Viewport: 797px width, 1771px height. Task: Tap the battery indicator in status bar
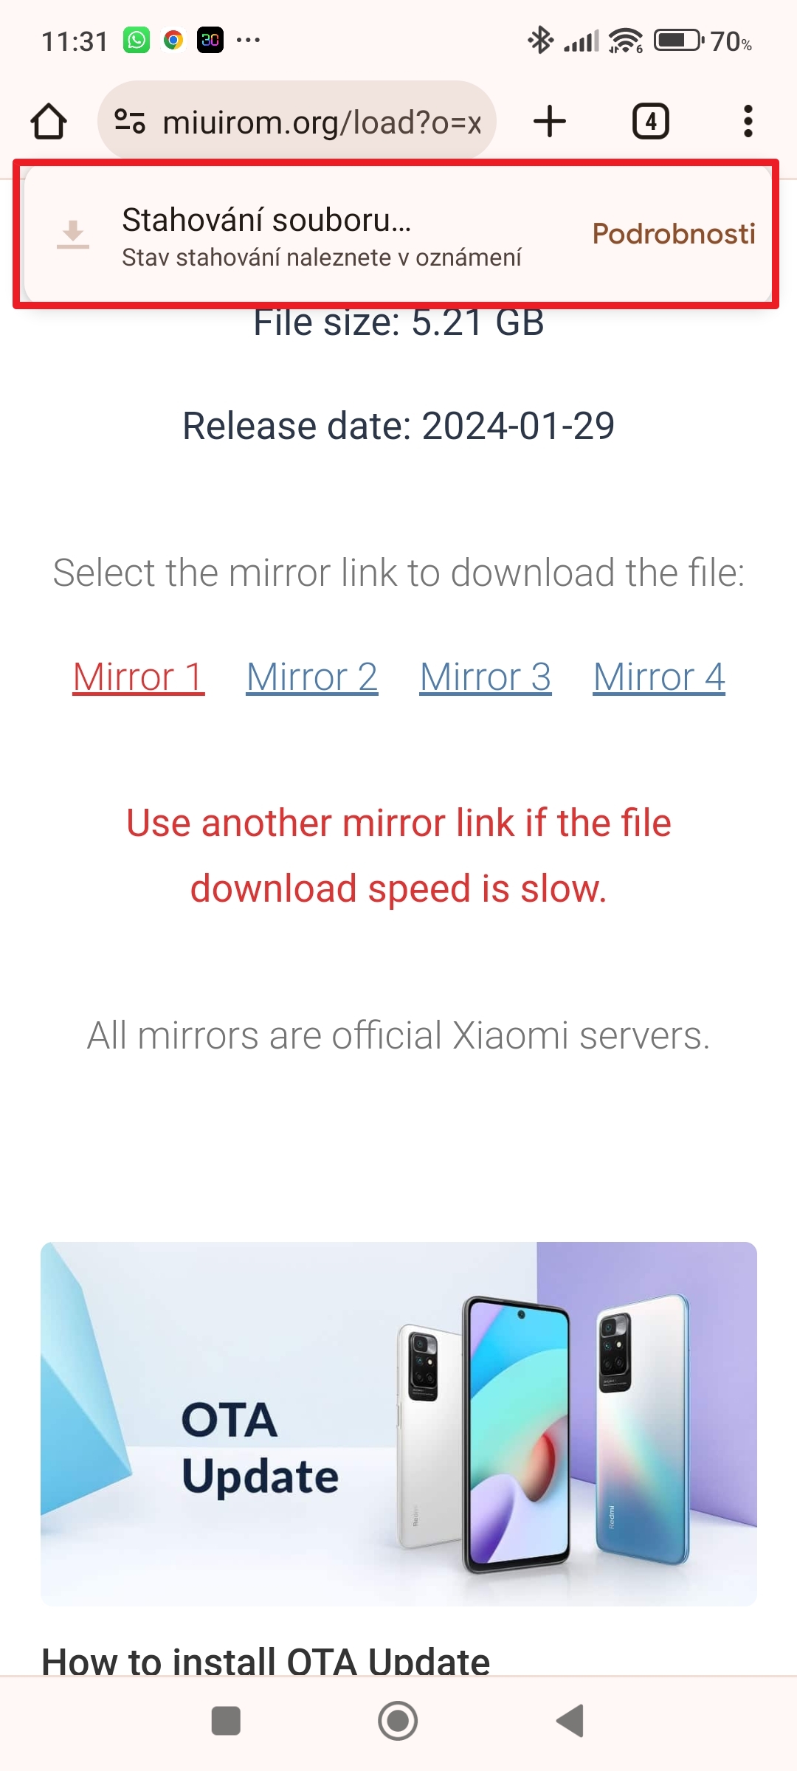(679, 40)
